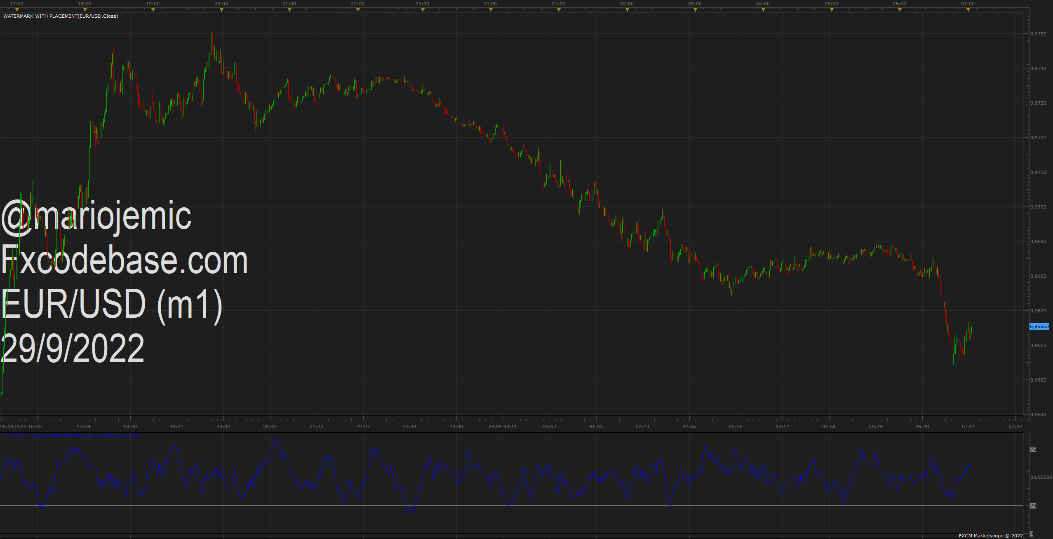Click the 0,9660 price axis label
The image size is (1053, 539).
point(1038,345)
